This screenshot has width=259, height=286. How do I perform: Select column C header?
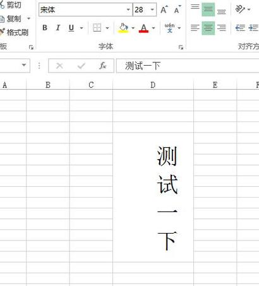[91, 85]
